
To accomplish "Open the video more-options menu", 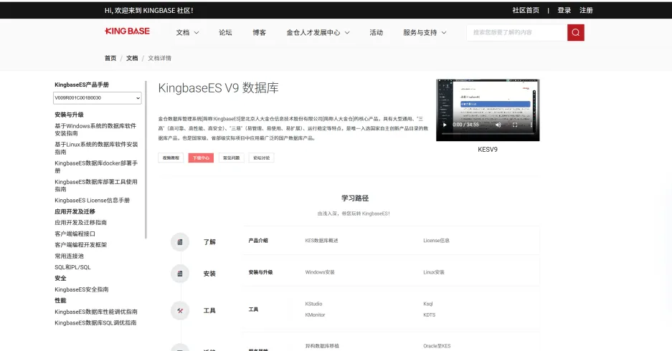I will tap(531, 125).
